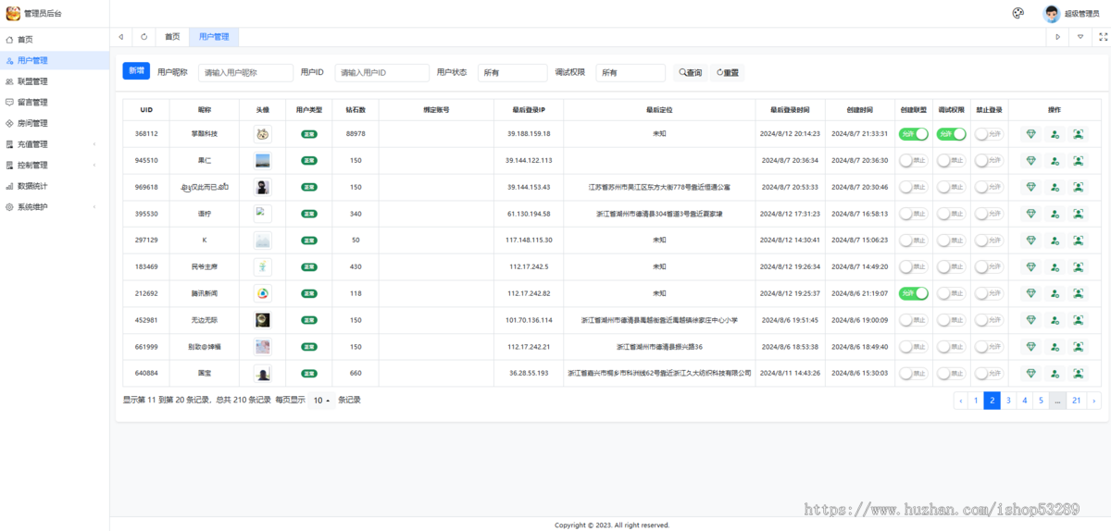The width and height of the screenshot is (1111, 531).
Task: Click the user-settings icon for UID 661999
Action: point(1055,347)
